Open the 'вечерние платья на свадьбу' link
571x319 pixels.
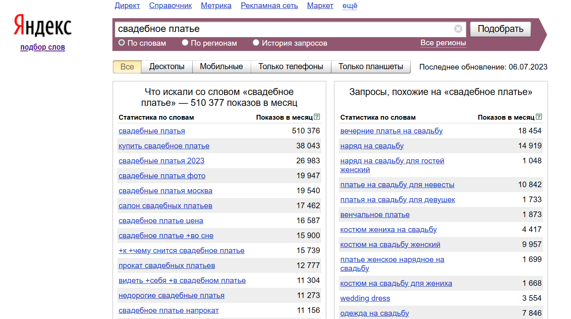pyautogui.click(x=391, y=131)
